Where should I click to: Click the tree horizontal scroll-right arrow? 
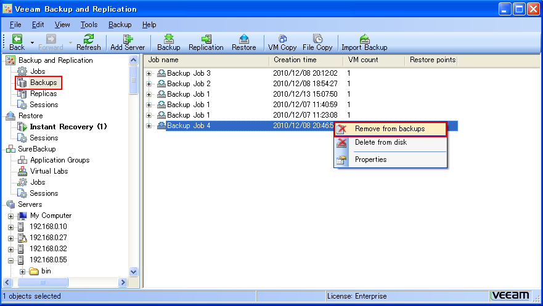[x=123, y=283]
